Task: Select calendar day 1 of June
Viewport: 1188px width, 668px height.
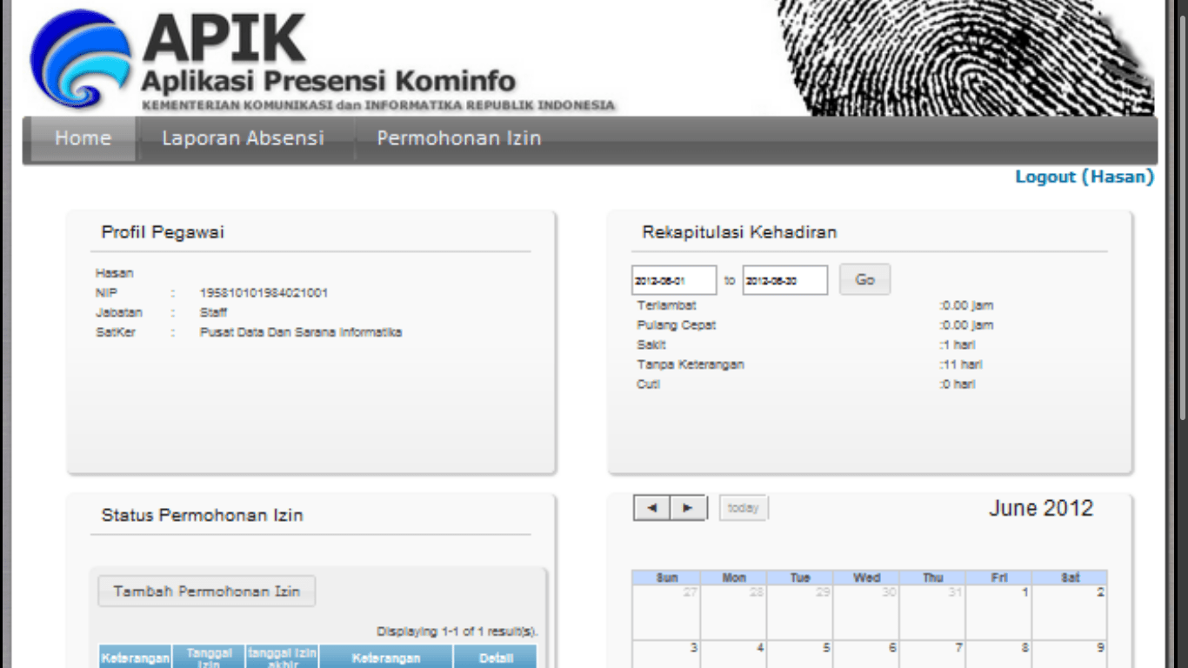Action: [998, 612]
